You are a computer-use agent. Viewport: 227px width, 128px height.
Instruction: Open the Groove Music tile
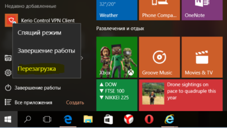click(x=160, y=57)
